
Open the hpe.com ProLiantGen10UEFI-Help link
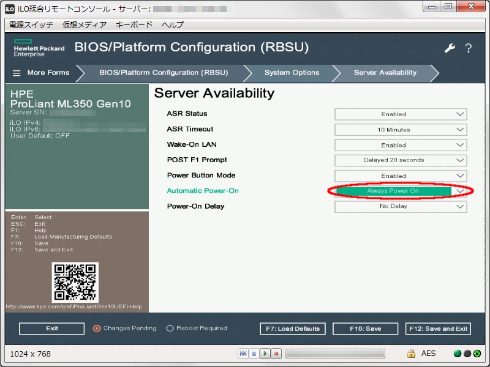click(x=73, y=307)
